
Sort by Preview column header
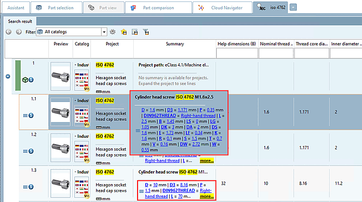pos(61,44)
